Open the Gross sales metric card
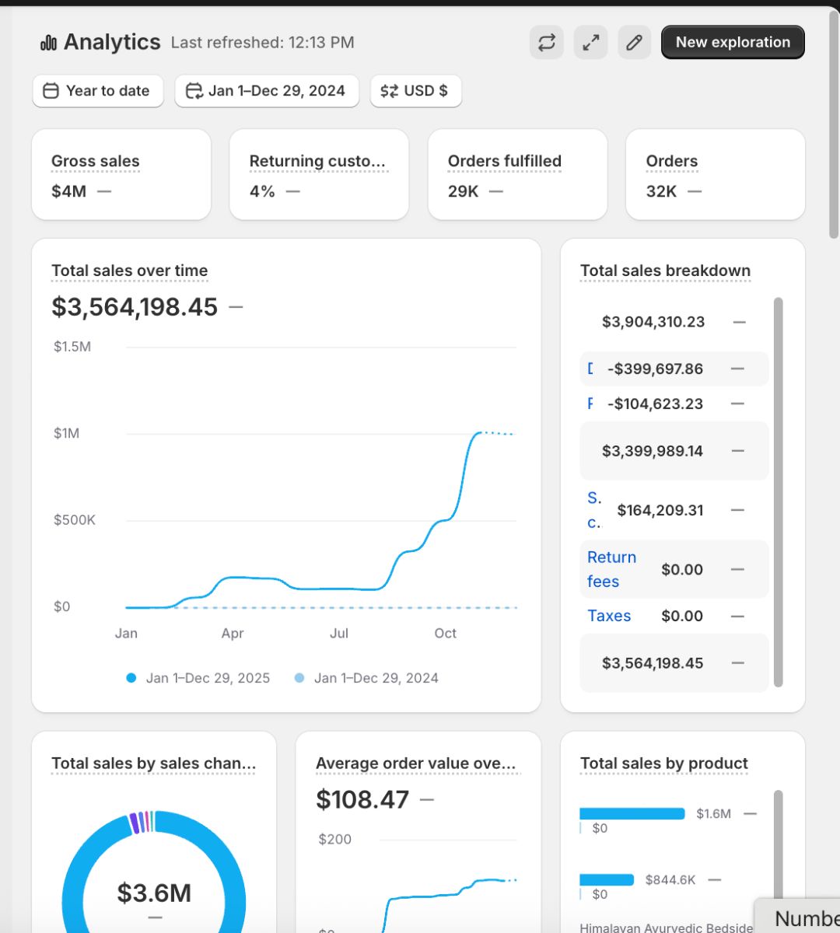 (121, 175)
